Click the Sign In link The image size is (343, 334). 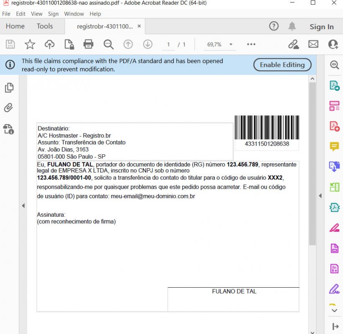321,26
